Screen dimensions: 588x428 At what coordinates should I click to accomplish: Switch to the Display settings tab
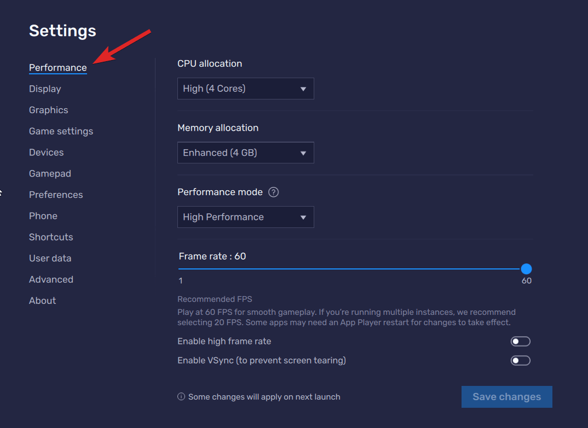click(x=45, y=89)
